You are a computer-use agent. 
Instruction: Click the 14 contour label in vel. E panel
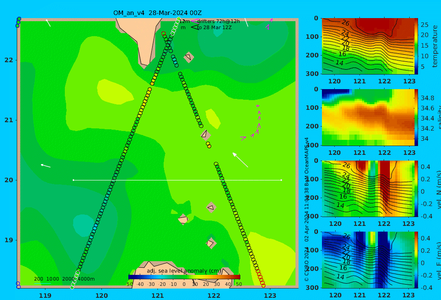point(340,277)
